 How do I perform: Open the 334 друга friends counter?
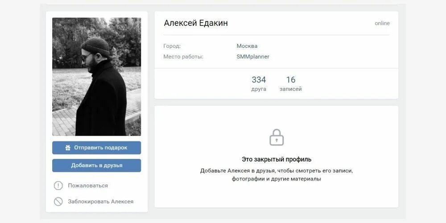point(259,83)
